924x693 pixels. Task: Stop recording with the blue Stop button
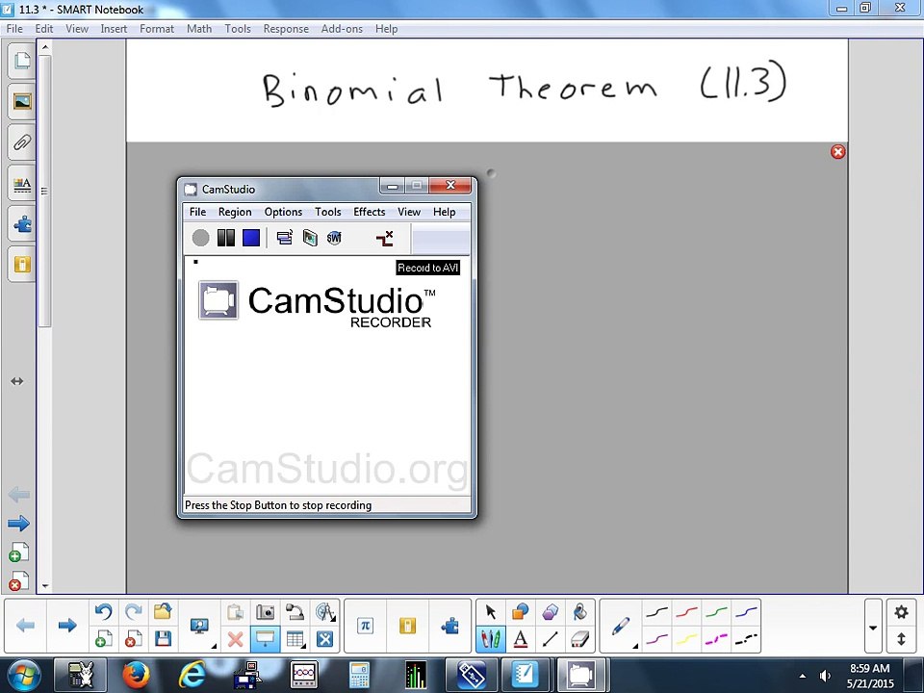tap(251, 238)
